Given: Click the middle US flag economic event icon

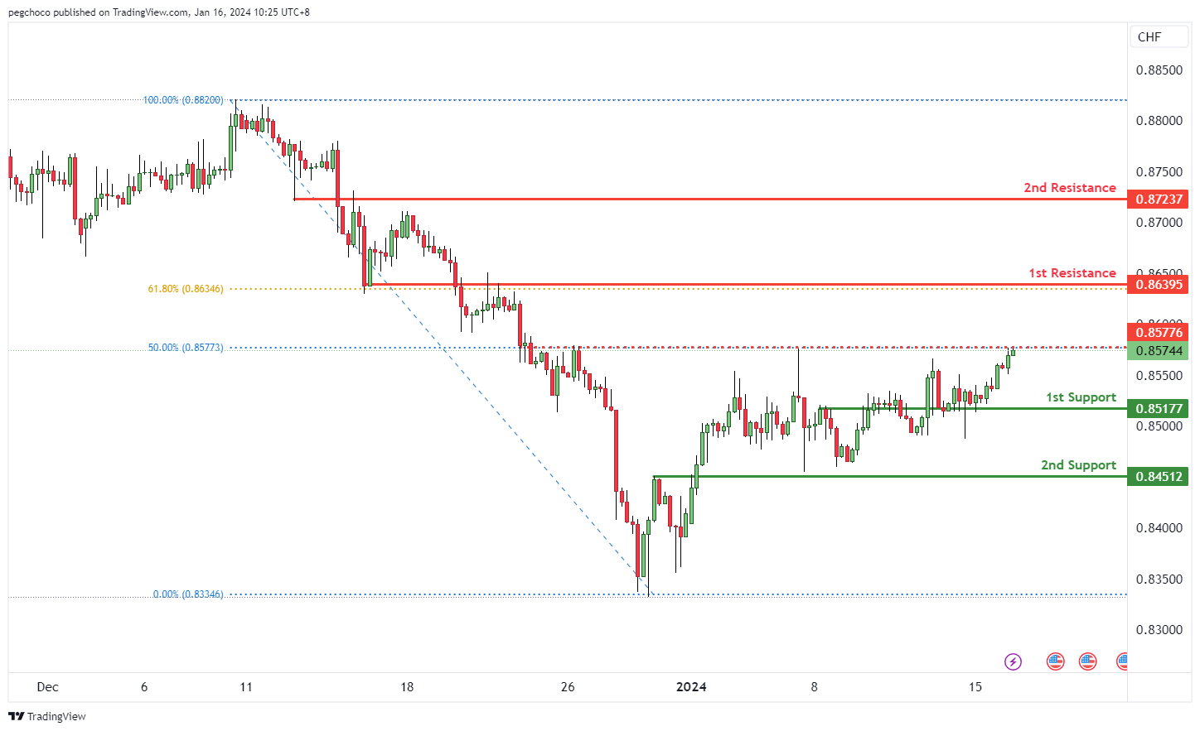Looking at the screenshot, I should point(1087,661).
